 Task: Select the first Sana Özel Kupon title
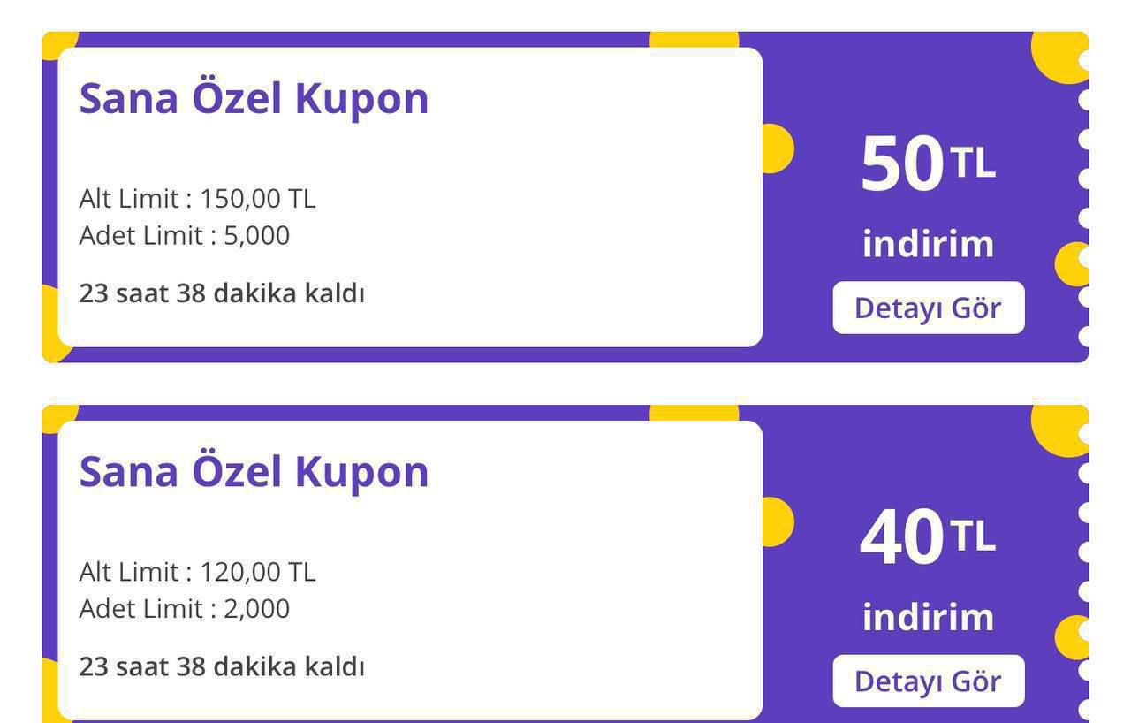(253, 98)
